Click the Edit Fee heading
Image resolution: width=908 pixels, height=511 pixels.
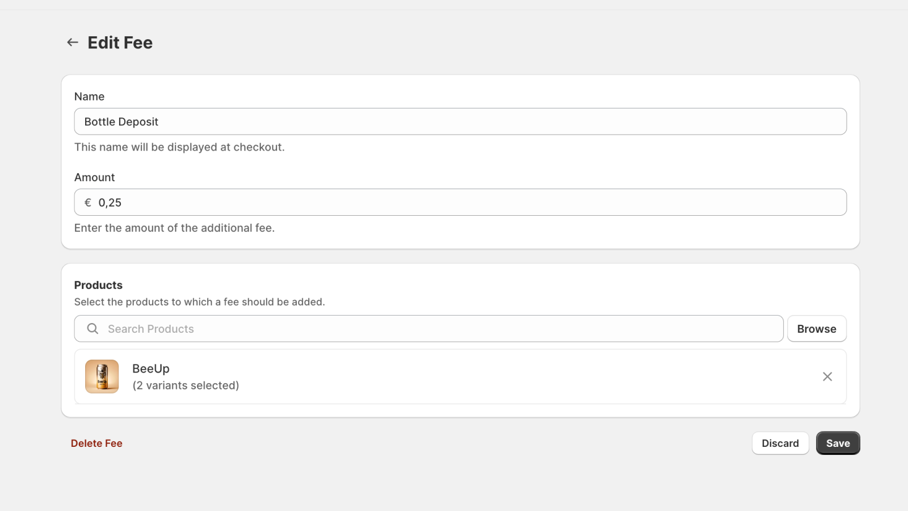[120, 42]
